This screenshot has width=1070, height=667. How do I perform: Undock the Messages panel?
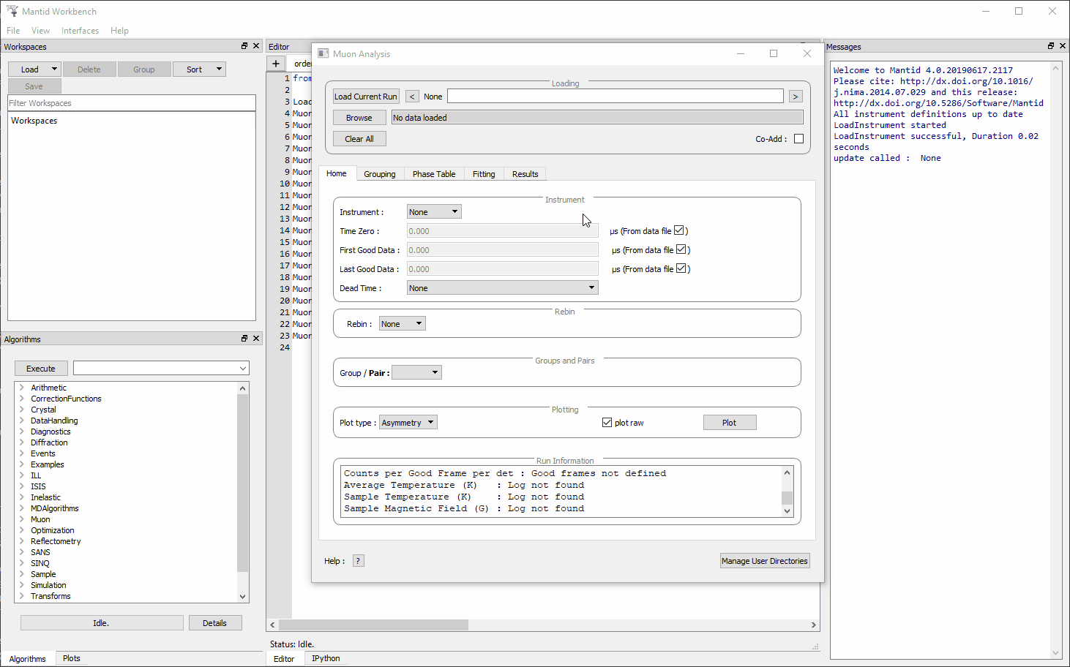pos(1050,45)
